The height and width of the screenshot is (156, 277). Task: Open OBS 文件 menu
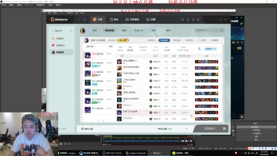[4, 5]
